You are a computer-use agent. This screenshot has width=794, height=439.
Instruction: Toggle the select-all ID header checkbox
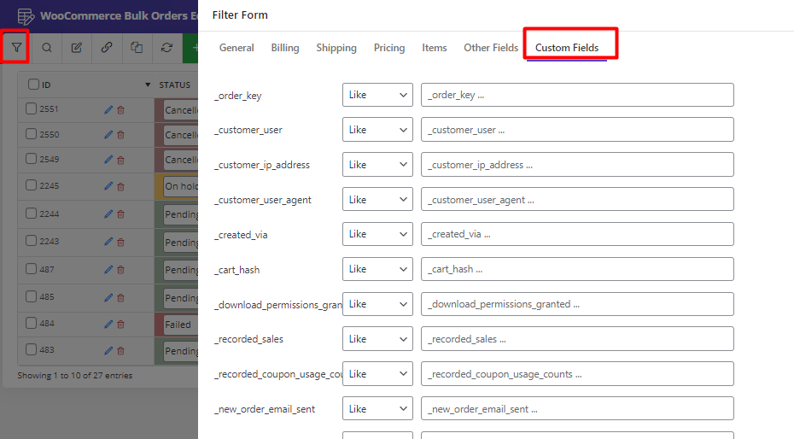(33, 84)
